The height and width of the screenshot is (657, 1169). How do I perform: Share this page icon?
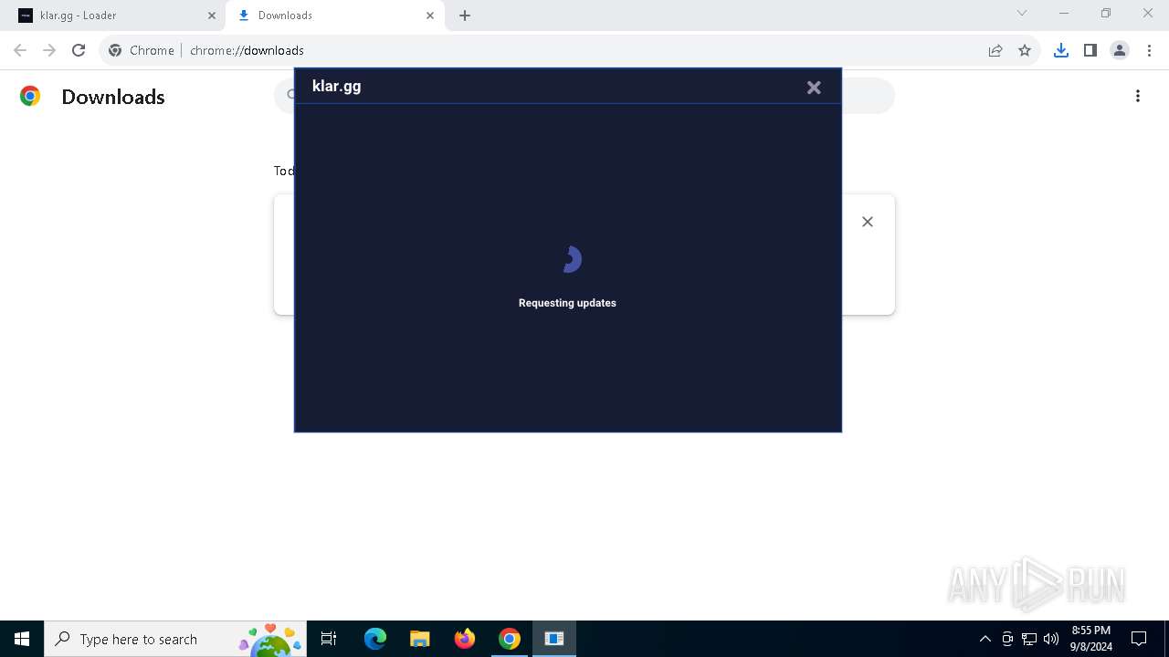coord(995,50)
